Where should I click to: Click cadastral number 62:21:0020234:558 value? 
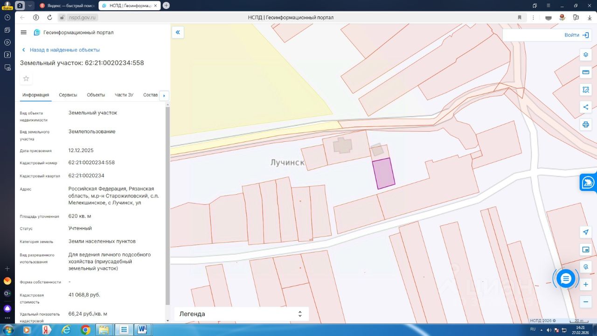coord(91,162)
